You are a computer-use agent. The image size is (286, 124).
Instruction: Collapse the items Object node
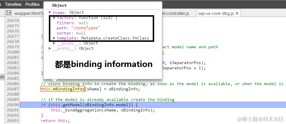coord(50,13)
